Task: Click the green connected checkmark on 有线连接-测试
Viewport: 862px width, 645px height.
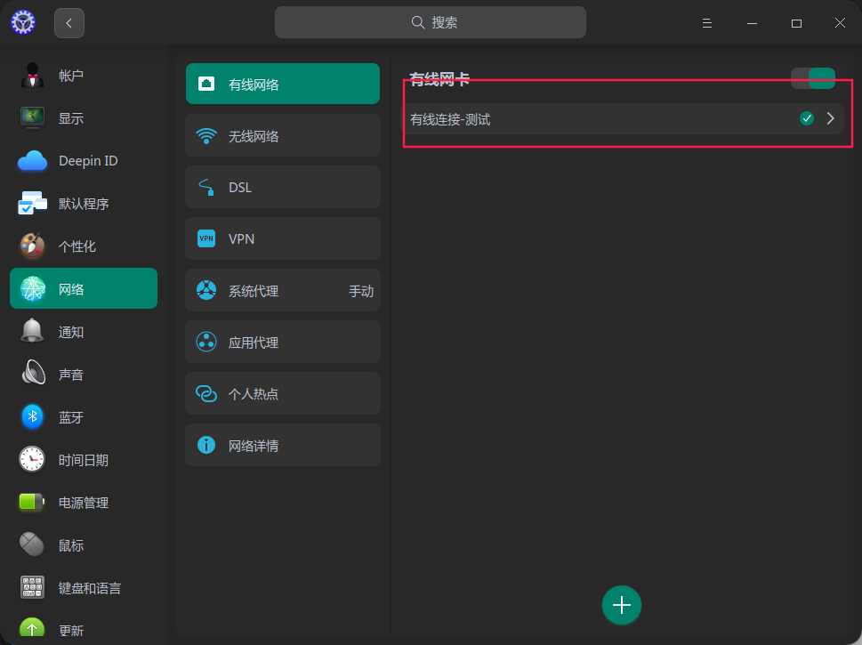Action: point(807,118)
